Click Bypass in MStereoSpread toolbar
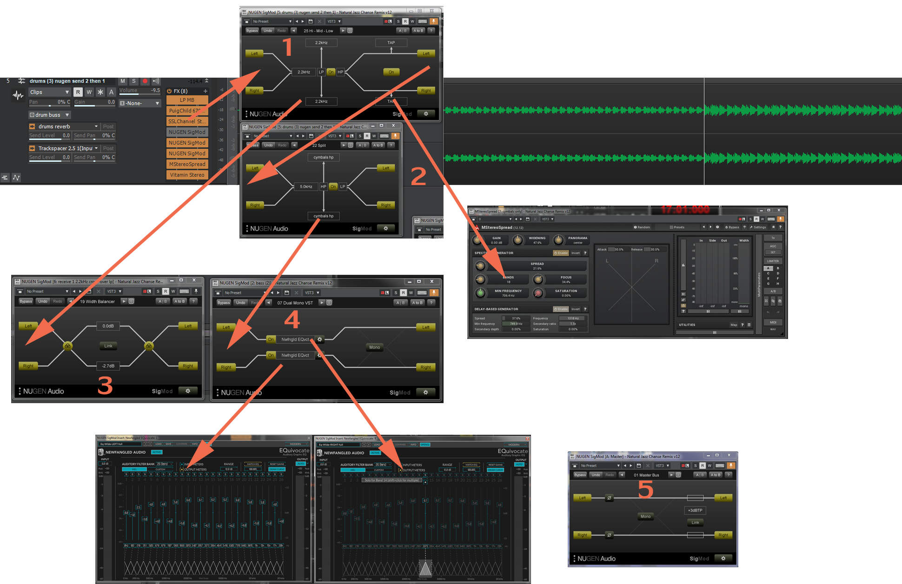This screenshot has width=902, height=584. pos(732,227)
